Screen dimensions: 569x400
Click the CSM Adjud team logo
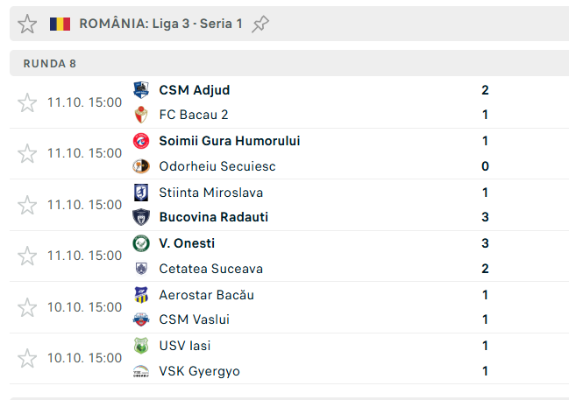tap(141, 90)
